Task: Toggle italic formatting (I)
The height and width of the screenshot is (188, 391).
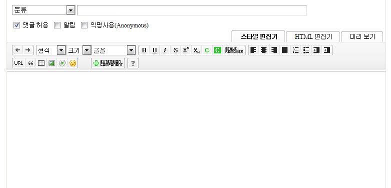Action: tap(165, 50)
